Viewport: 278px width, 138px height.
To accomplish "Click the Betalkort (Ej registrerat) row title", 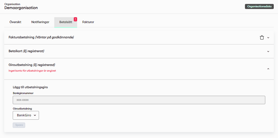I will click(27, 51).
